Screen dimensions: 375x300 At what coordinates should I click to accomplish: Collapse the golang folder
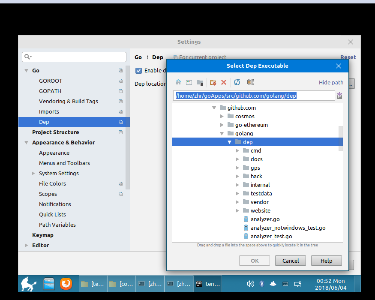[222, 134]
